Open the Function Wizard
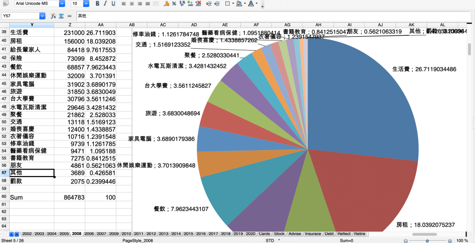The image size is (475, 243). click(53, 16)
